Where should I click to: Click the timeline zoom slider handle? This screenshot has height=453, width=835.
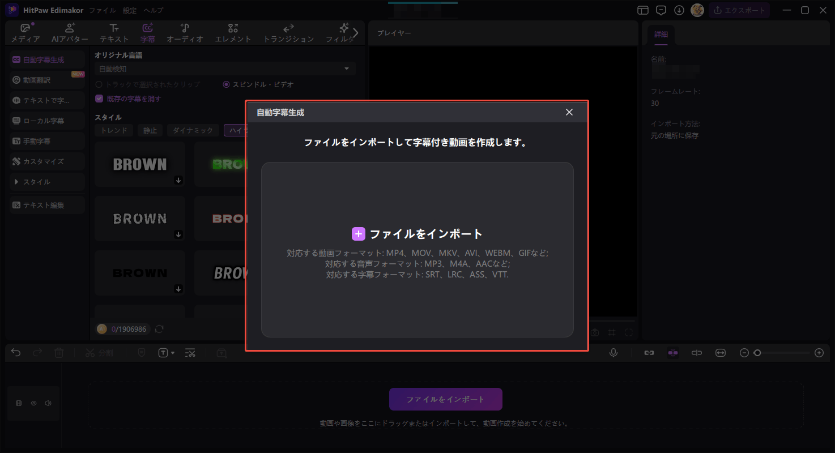[x=758, y=352]
